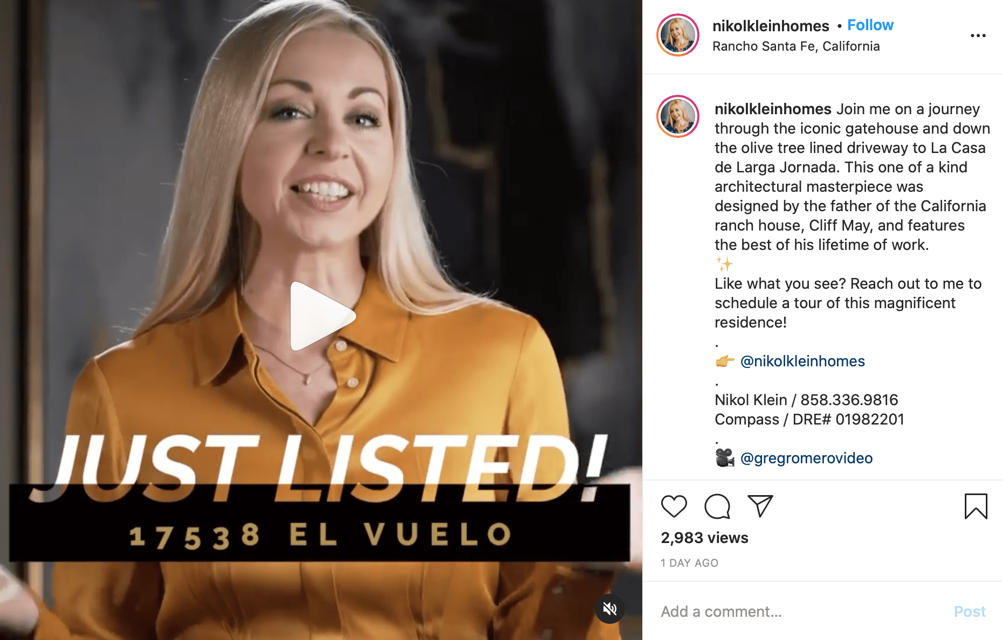Visit the @gregromerovideo mention link

806,458
